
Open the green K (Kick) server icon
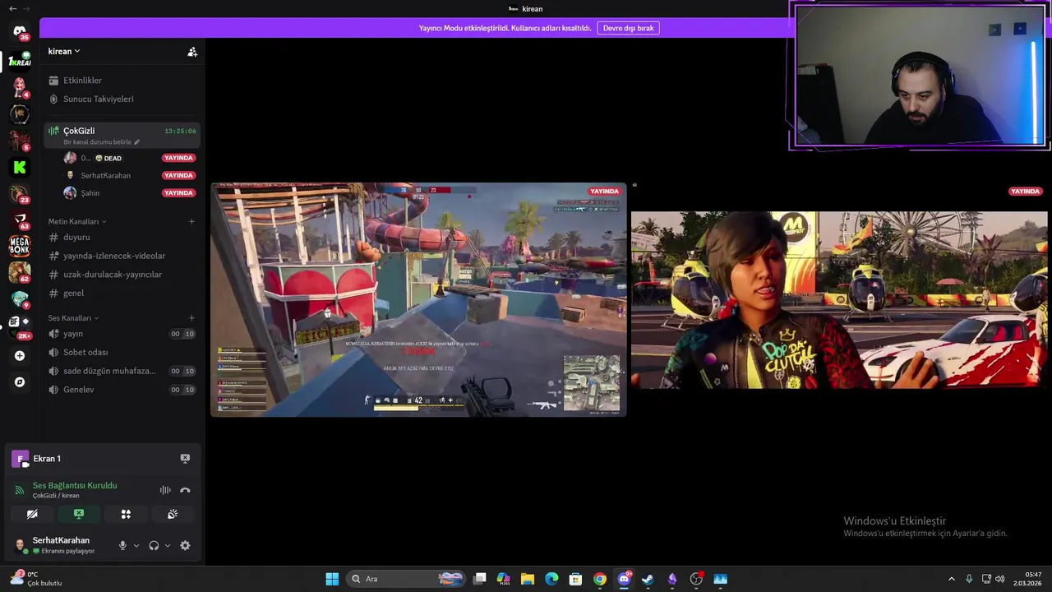20,167
